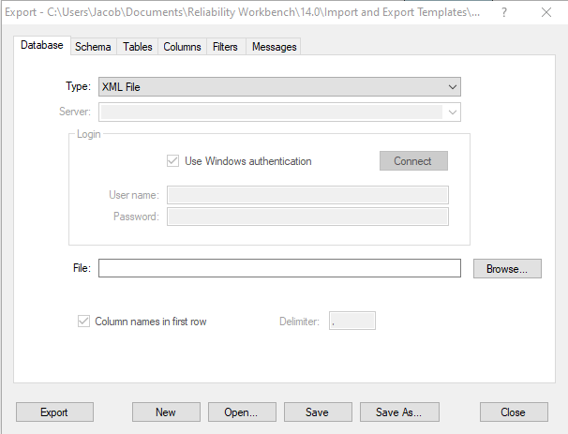Screen dimensions: 568x434
Task: Click the Delimiter text box
Action: pos(351,322)
